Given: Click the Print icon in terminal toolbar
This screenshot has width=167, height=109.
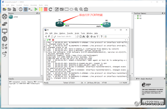Looking at the screenshot, I should tap(87, 36).
